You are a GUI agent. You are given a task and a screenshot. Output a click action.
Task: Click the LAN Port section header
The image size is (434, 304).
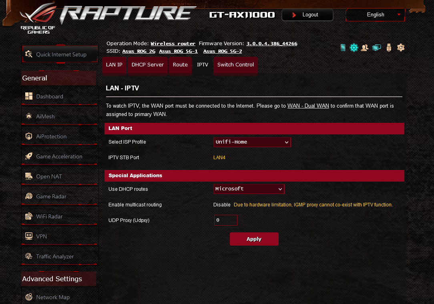tap(254, 128)
